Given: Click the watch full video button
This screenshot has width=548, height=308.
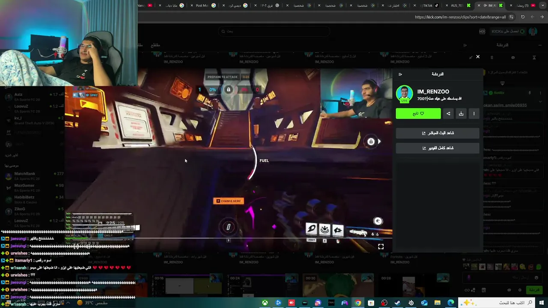Looking at the screenshot, I should click(438, 148).
